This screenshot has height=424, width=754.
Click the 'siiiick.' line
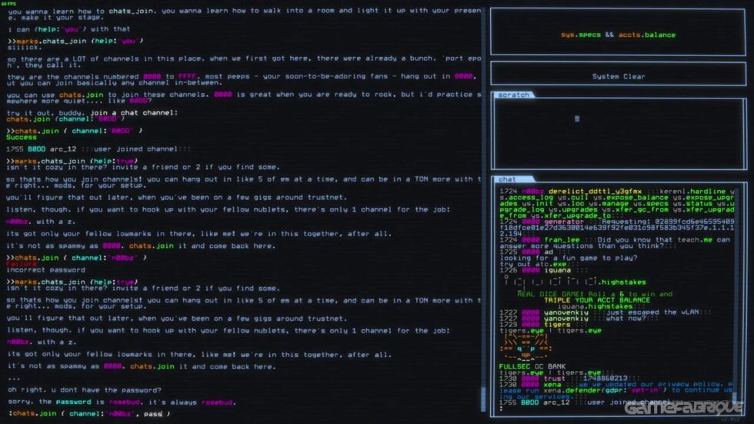pyautogui.click(x=24, y=47)
